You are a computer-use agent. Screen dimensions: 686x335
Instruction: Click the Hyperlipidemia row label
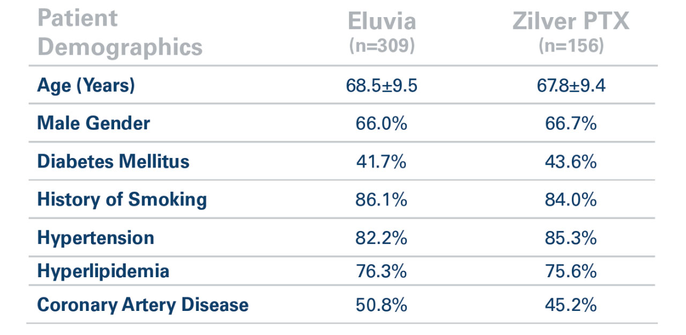coord(103,271)
